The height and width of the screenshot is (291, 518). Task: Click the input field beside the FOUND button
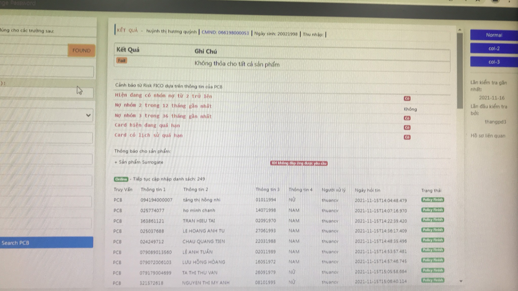[34, 50]
